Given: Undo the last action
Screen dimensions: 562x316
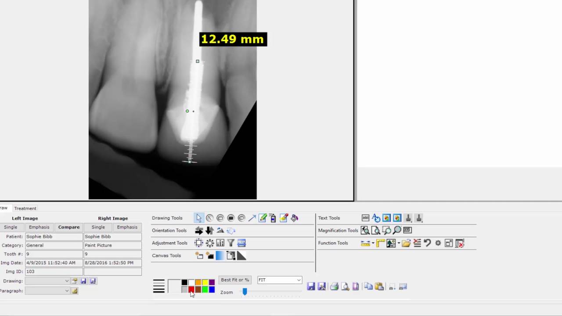Looking at the screenshot, I should tap(427, 243).
